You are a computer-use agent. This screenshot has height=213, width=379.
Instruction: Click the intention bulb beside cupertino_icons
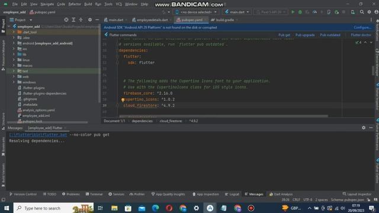123,99
